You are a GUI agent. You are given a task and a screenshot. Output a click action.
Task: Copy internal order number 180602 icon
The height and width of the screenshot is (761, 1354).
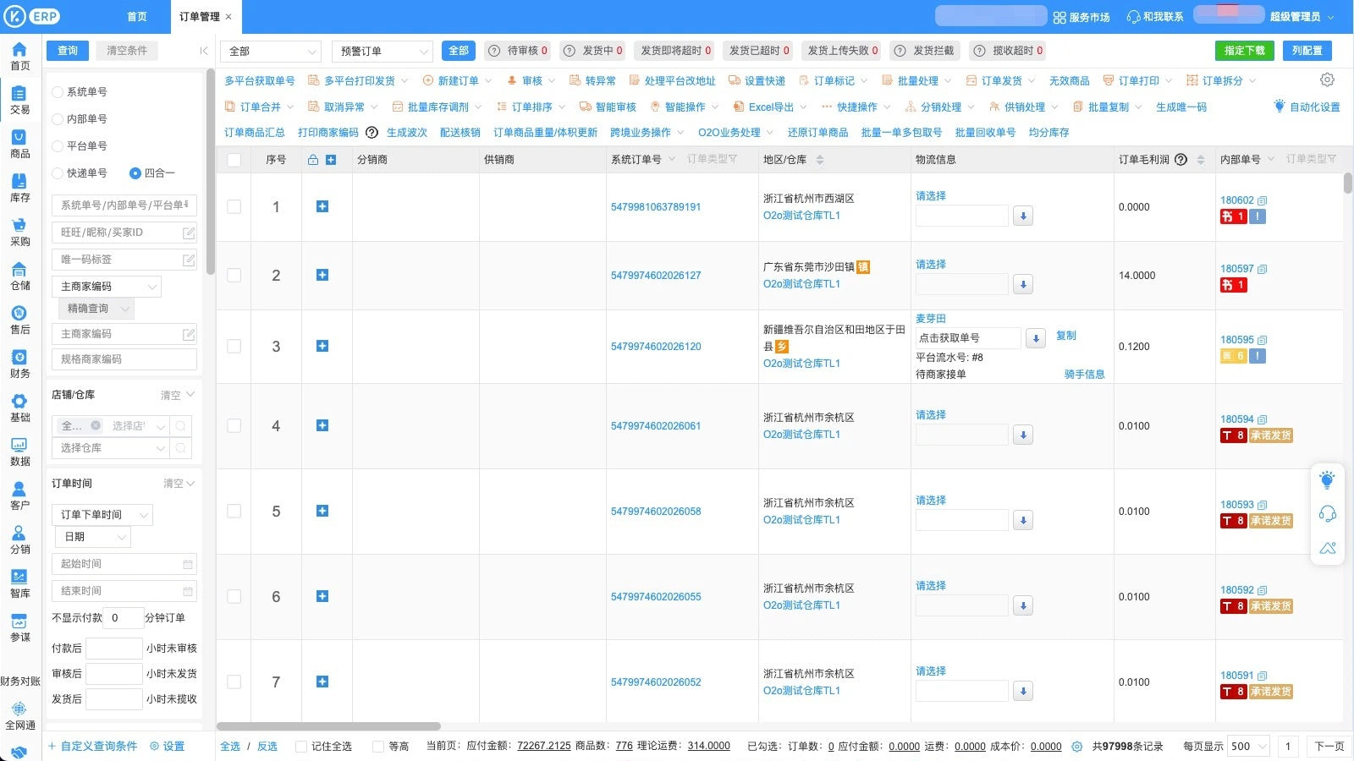point(1263,201)
